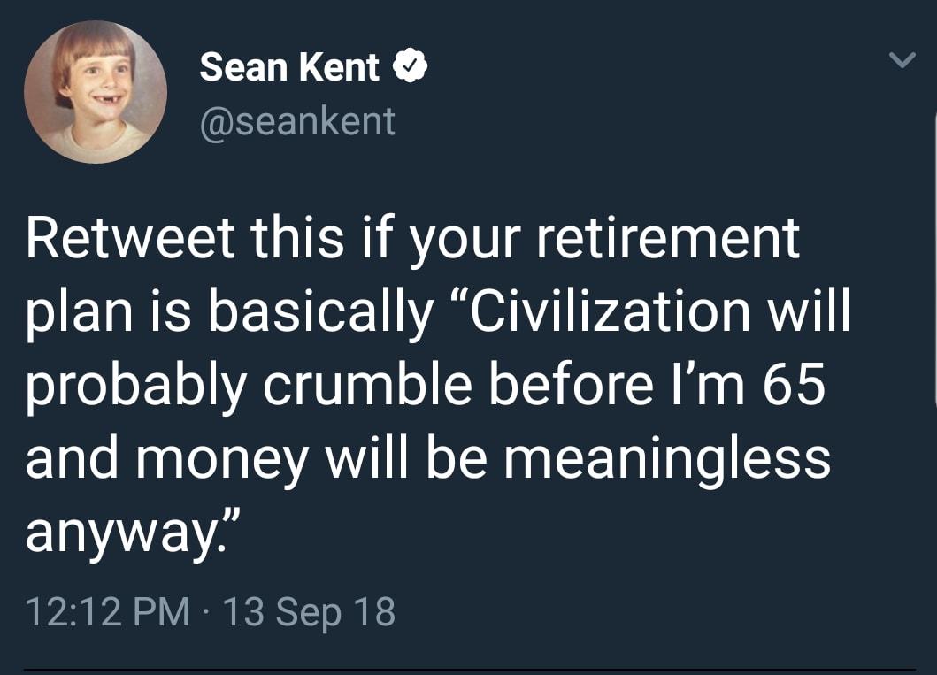The image size is (937, 675).
Task: Click the verified badge beside Sean Kent
Action: (411, 67)
